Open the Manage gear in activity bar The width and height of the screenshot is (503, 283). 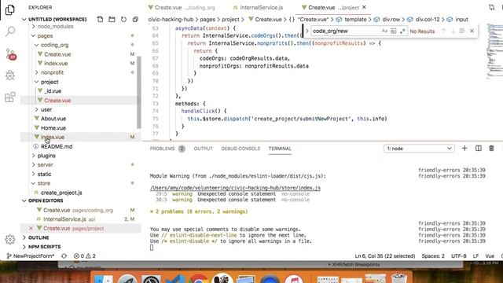click(x=10, y=239)
